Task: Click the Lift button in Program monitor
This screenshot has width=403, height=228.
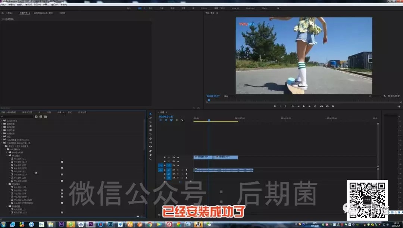Action: [x=322, y=106]
